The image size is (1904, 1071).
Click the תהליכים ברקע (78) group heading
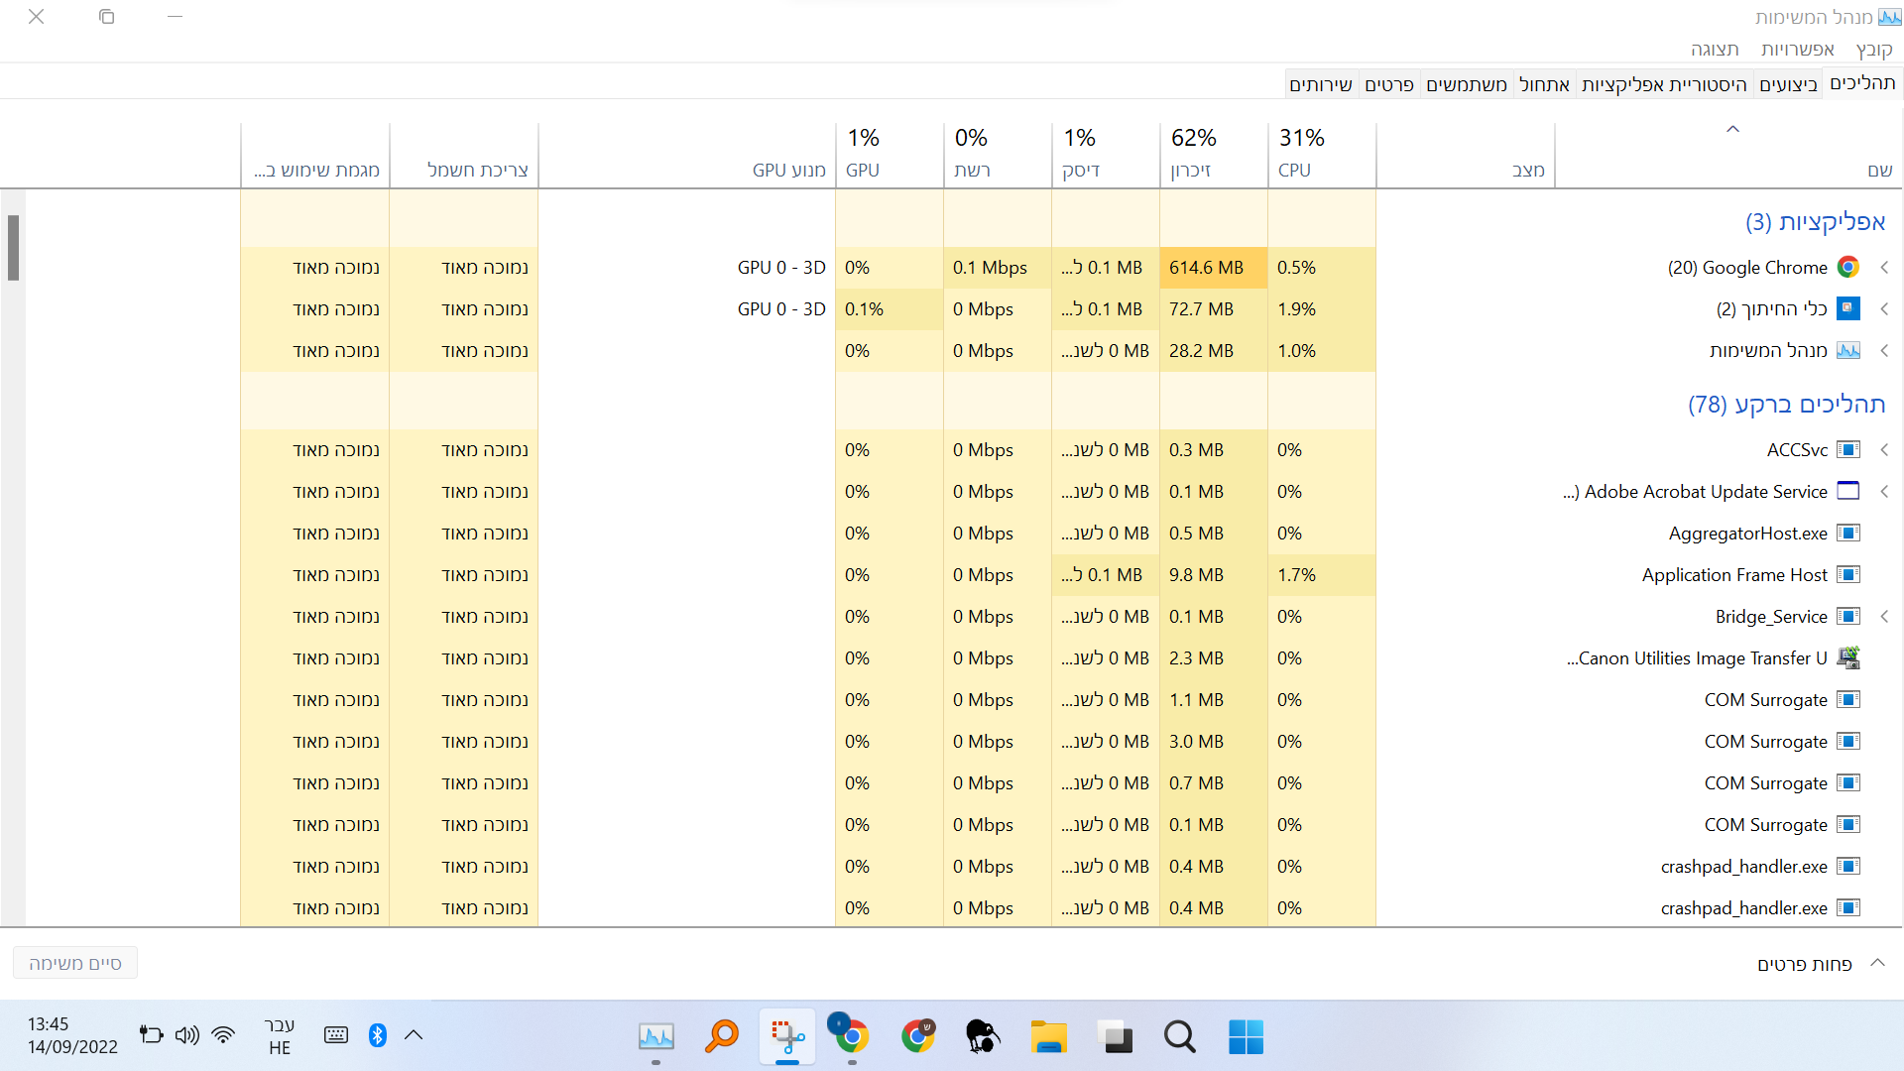[1787, 405]
